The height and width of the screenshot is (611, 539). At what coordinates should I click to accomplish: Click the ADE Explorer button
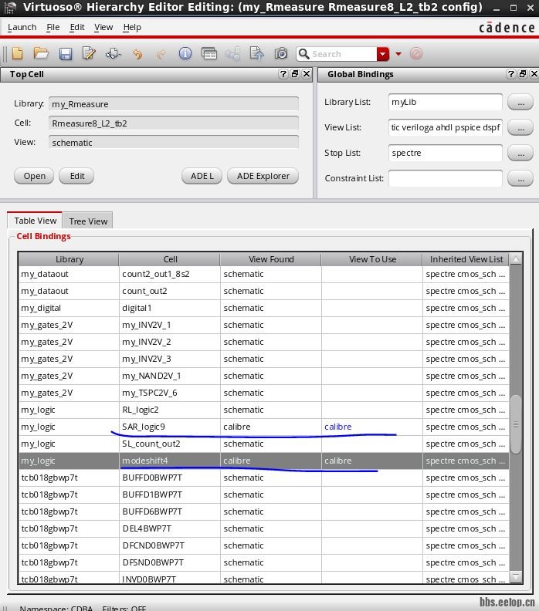[x=263, y=176]
